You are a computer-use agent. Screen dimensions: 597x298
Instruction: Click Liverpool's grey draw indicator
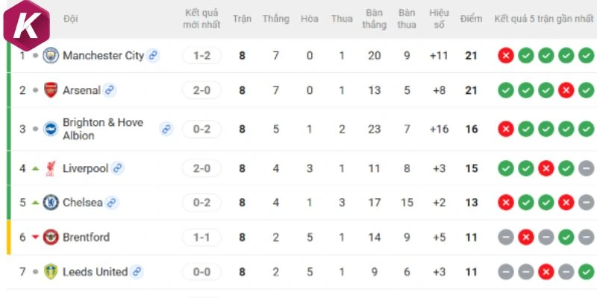pos(587,168)
